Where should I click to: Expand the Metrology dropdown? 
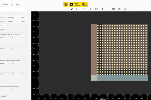pyautogui.click(x=12, y=17)
